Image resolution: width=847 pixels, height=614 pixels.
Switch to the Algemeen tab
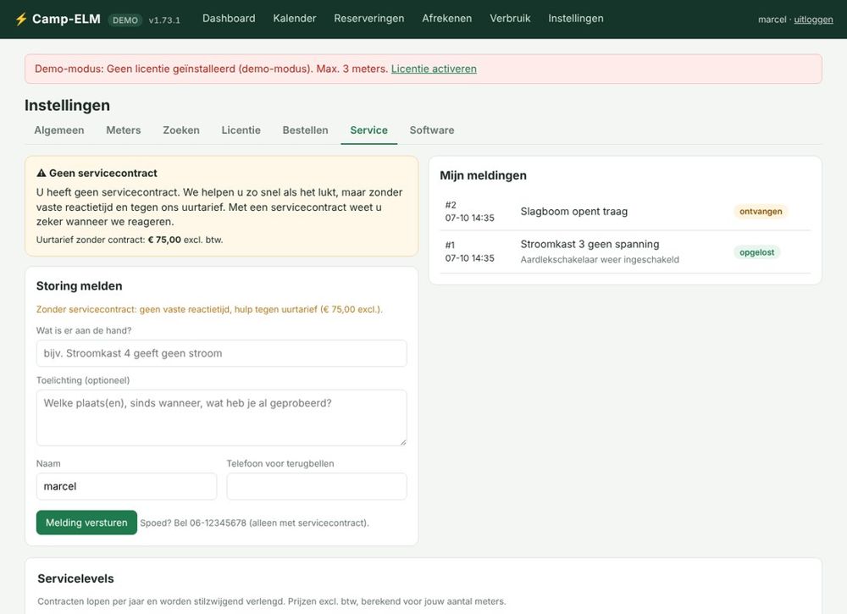click(x=59, y=130)
